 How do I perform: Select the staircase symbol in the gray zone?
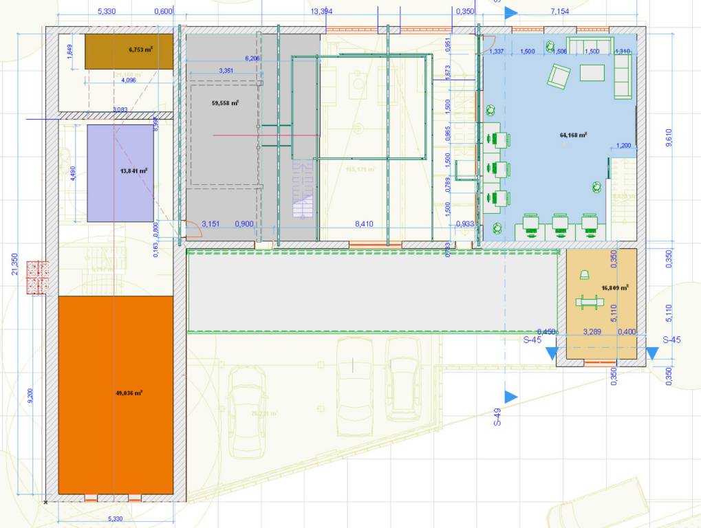(x=303, y=190)
